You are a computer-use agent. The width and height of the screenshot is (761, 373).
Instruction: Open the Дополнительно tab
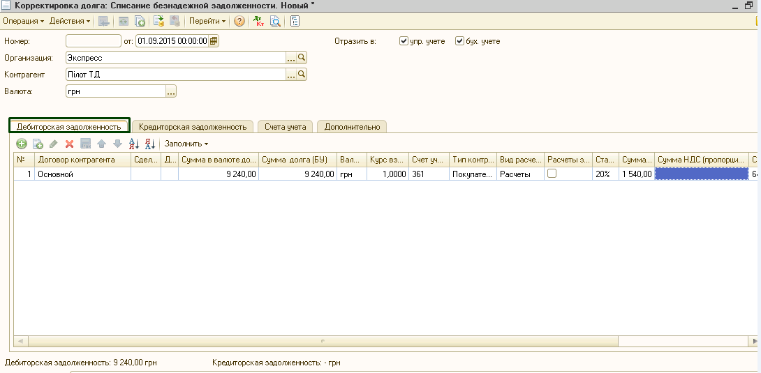click(x=352, y=127)
